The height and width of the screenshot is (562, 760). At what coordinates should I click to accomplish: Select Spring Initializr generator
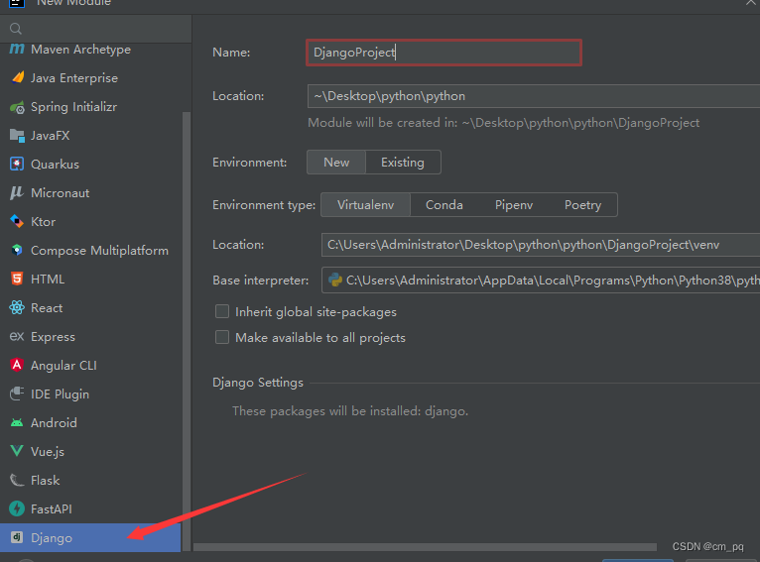coord(90,106)
